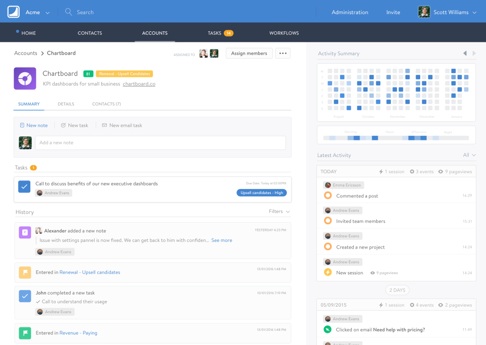486x345 pixels.
Task: Click the orange ring icon beside Created a new project
Action: click(328, 247)
